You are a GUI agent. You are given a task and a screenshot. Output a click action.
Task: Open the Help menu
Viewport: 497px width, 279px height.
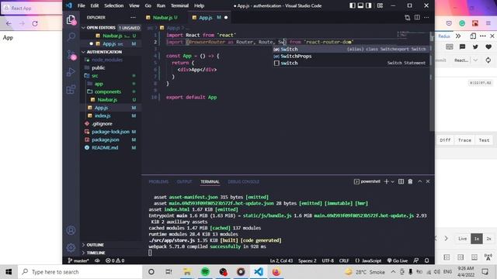click(x=199, y=5)
